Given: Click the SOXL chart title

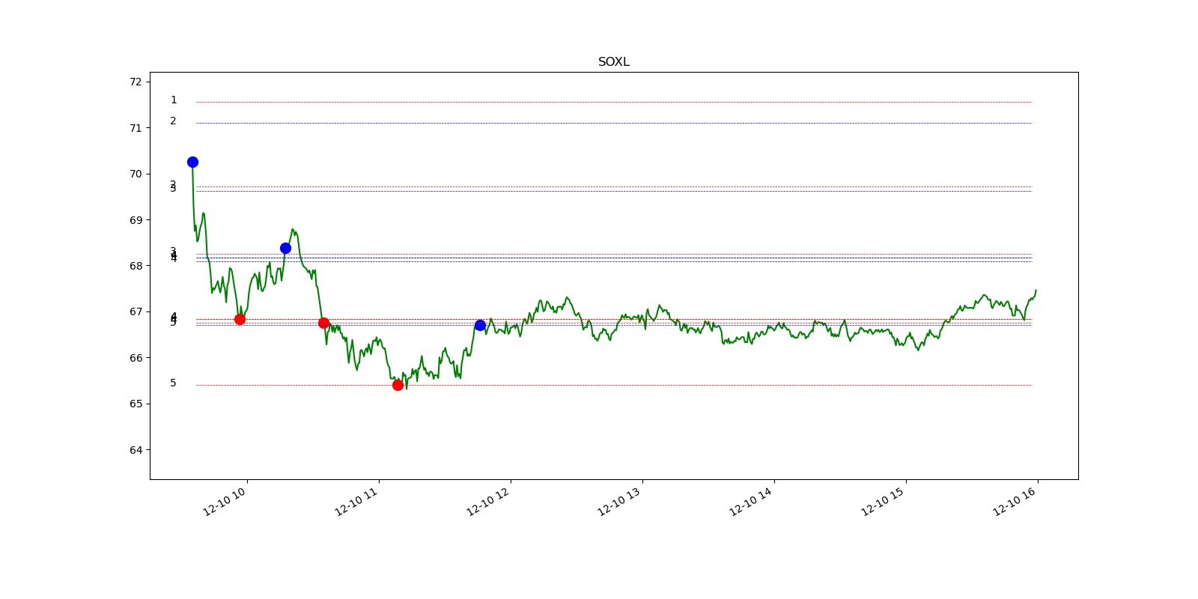Looking at the screenshot, I should click(613, 62).
